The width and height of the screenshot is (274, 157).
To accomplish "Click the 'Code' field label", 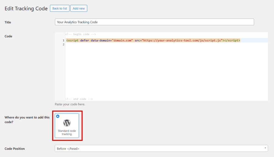I will click(x=9, y=36).
